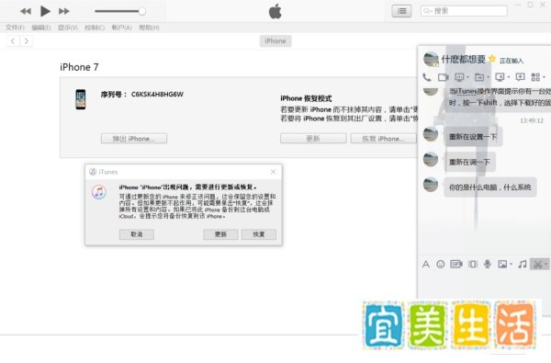Click the 弹出 iPhone... button
This screenshot has height=363, width=551.
point(134,139)
